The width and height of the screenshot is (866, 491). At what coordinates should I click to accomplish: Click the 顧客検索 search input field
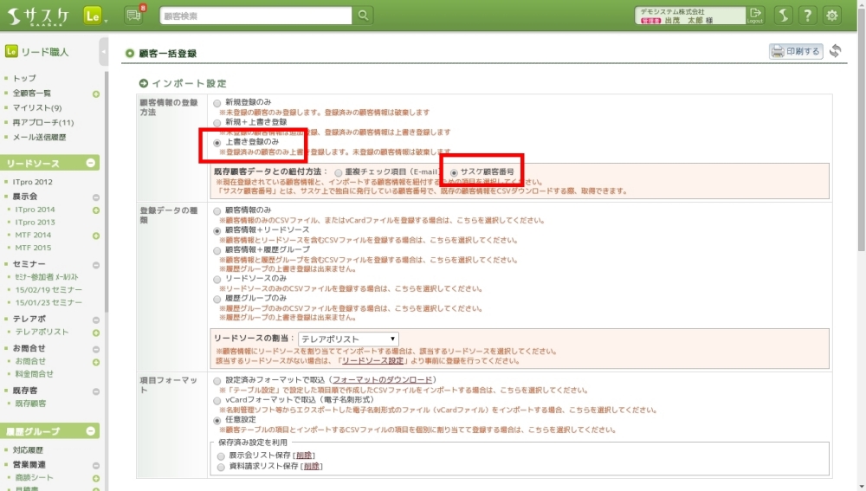point(255,15)
